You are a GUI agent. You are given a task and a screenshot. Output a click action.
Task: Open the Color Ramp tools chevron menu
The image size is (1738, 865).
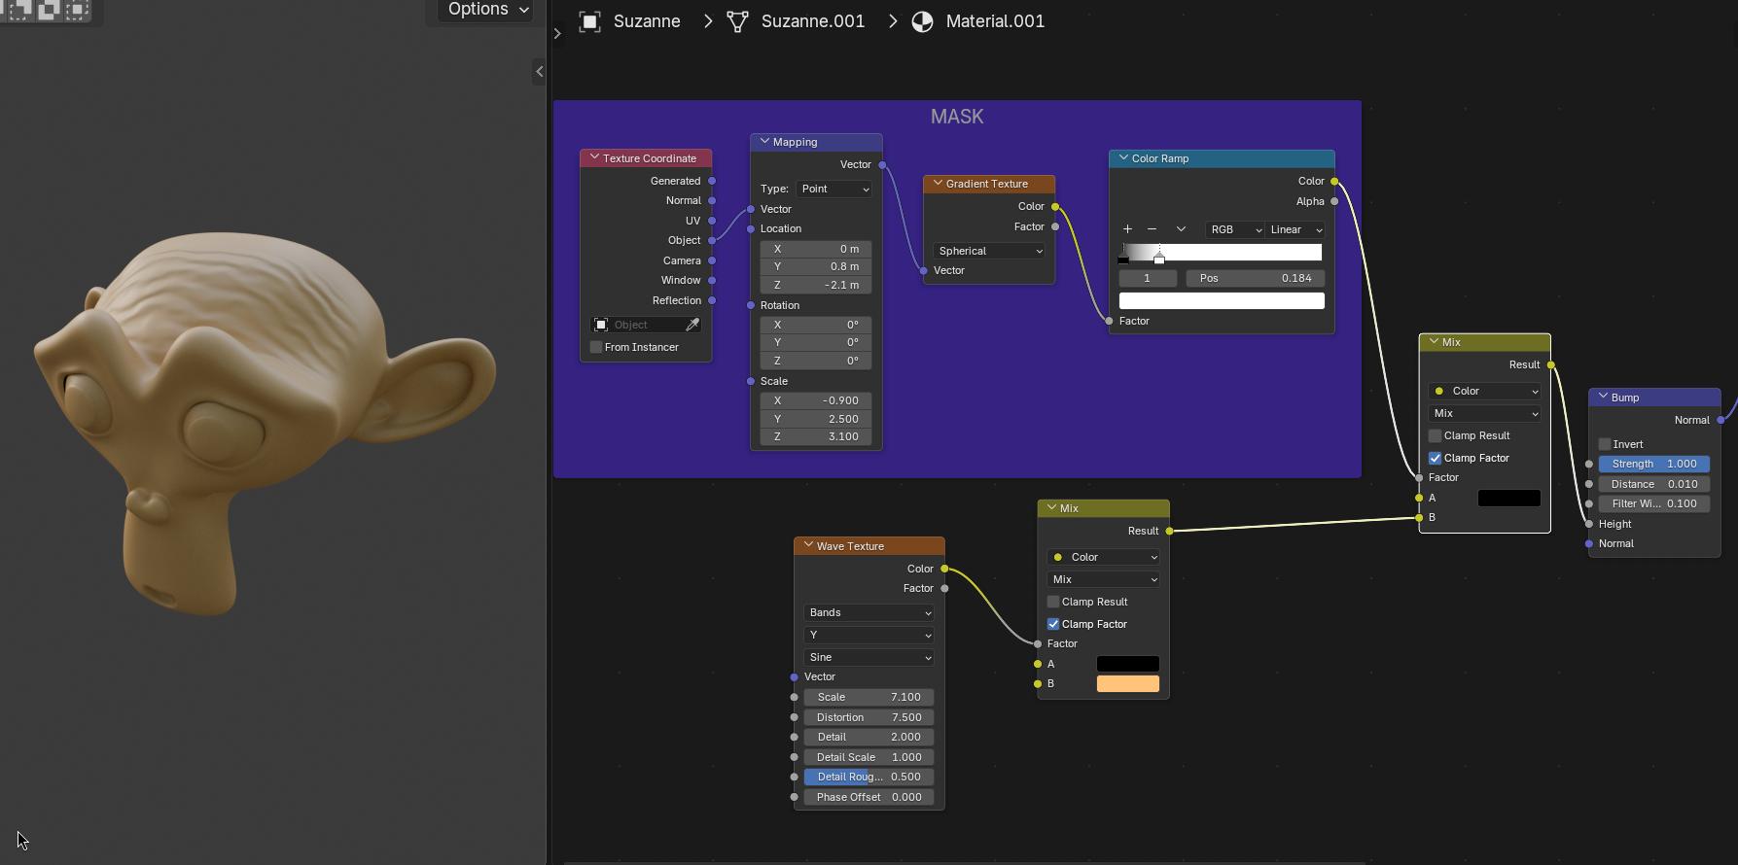coord(1181,229)
